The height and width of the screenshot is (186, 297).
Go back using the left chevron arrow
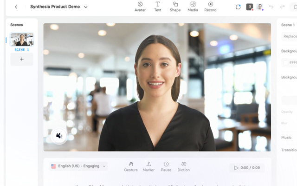coord(16,7)
